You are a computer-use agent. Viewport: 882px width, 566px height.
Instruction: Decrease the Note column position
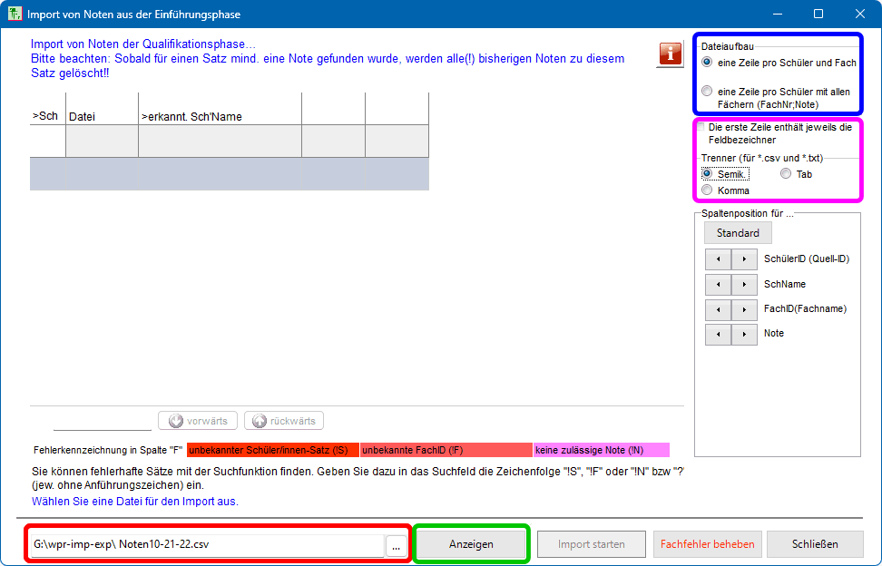point(718,334)
